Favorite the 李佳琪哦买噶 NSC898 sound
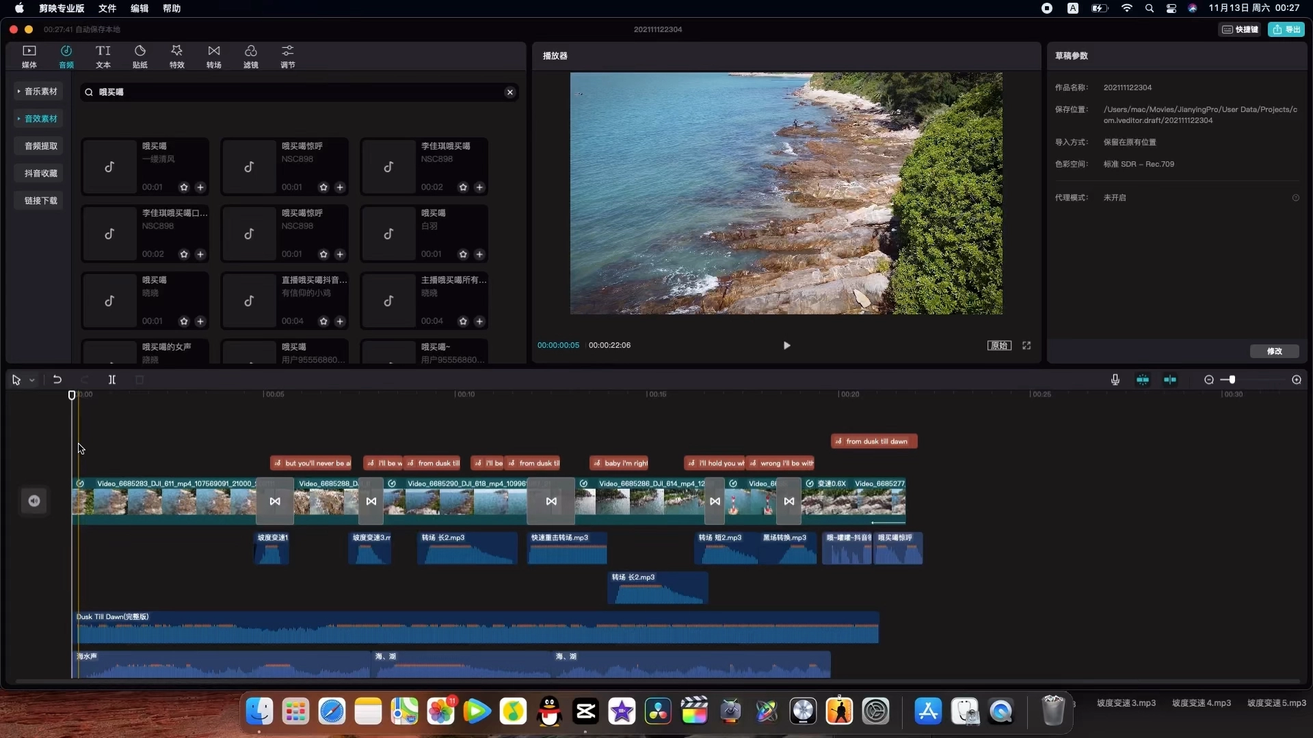This screenshot has height=738, width=1313. (463, 187)
